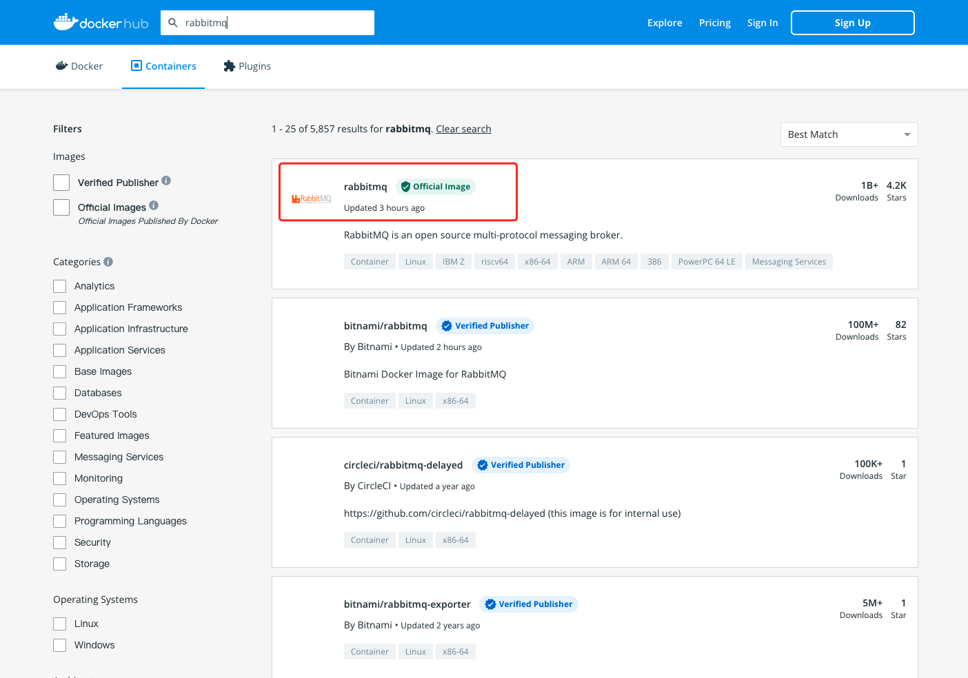The image size is (968, 678).
Task: Click Sign In in the header
Action: (763, 23)
